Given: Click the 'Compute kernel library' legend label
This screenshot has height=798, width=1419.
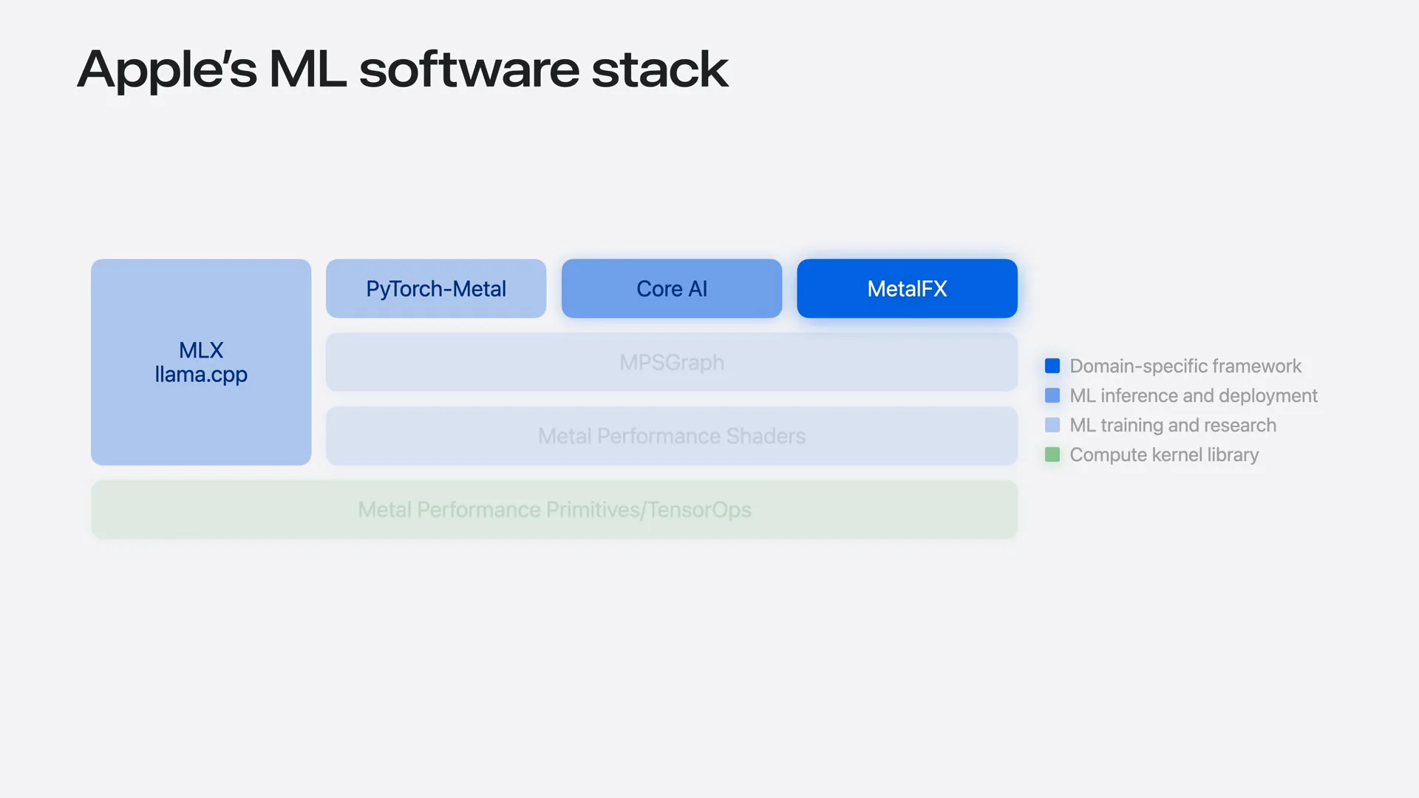Looking at the screenshot, I should click(x=1164, y=454).
